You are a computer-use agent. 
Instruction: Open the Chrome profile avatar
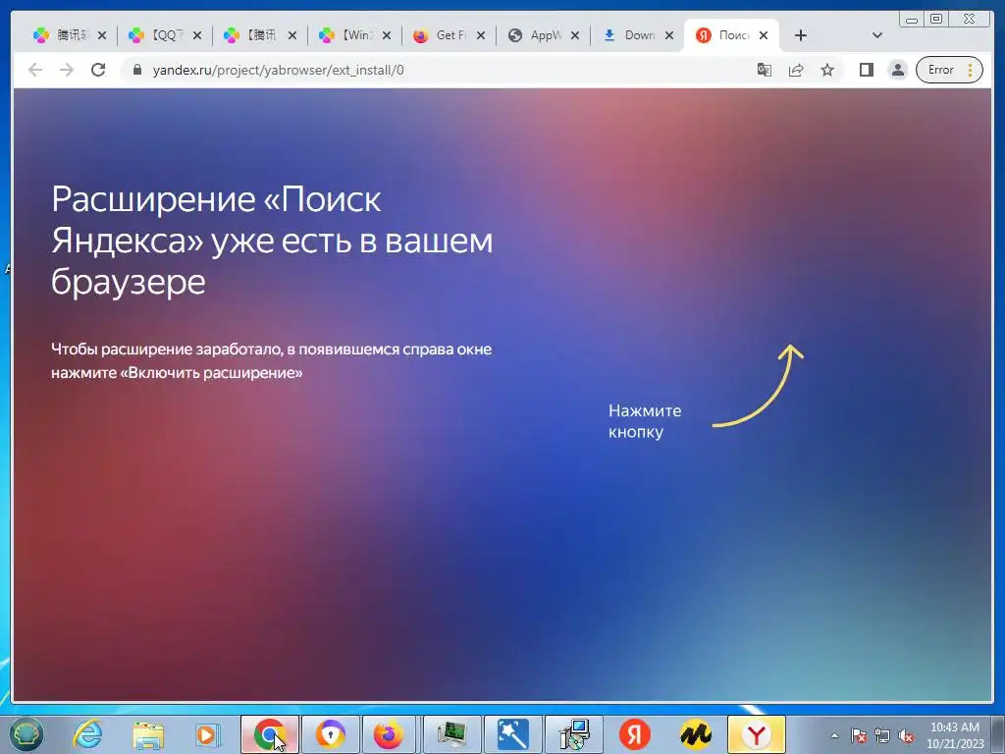point(898,70)
